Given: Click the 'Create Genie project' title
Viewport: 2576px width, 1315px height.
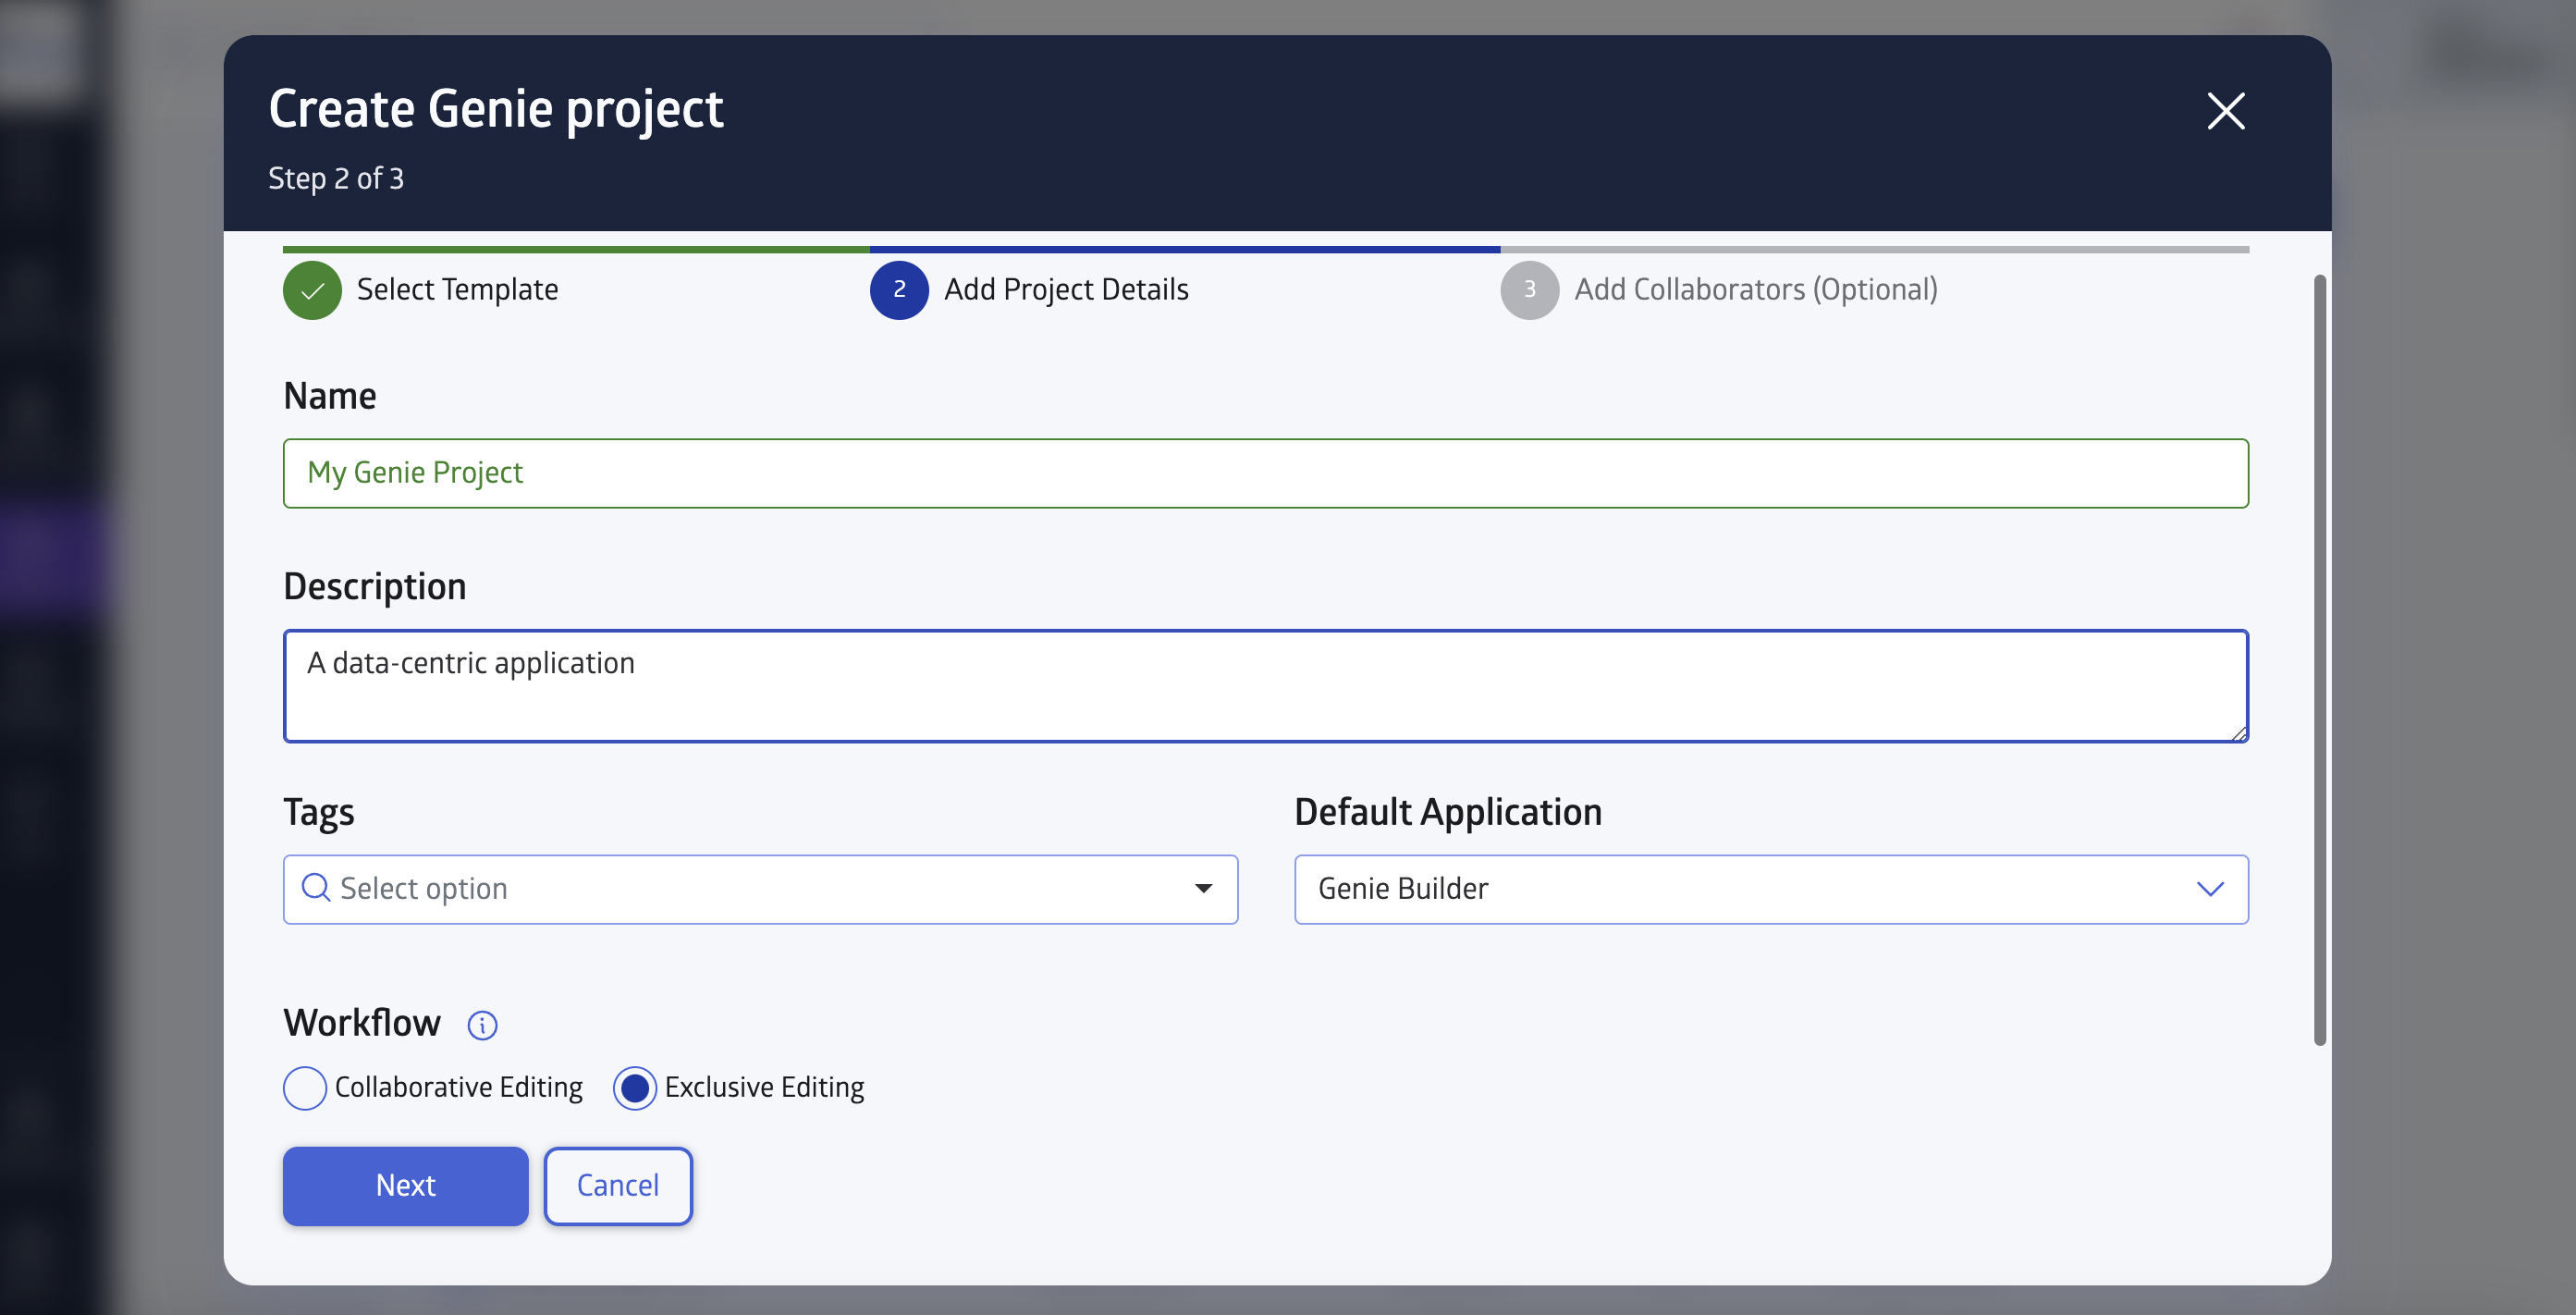Looking at the screenshot, I should tap(496, 109).
